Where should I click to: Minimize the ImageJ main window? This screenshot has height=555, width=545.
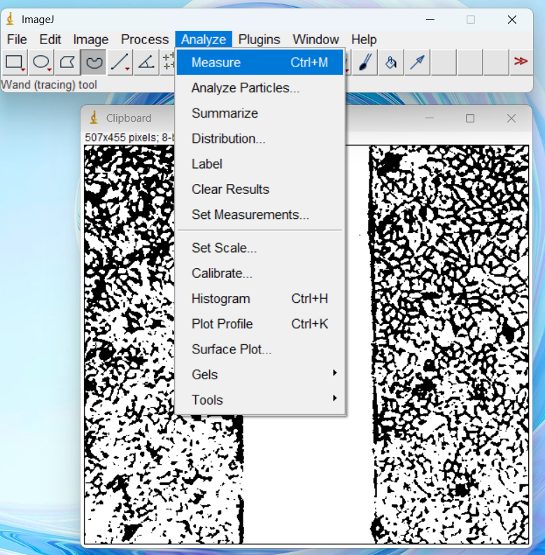click(430, 20)
